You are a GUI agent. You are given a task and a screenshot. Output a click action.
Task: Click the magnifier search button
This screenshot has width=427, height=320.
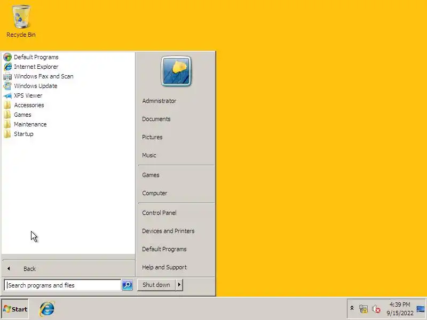point(127,285)
